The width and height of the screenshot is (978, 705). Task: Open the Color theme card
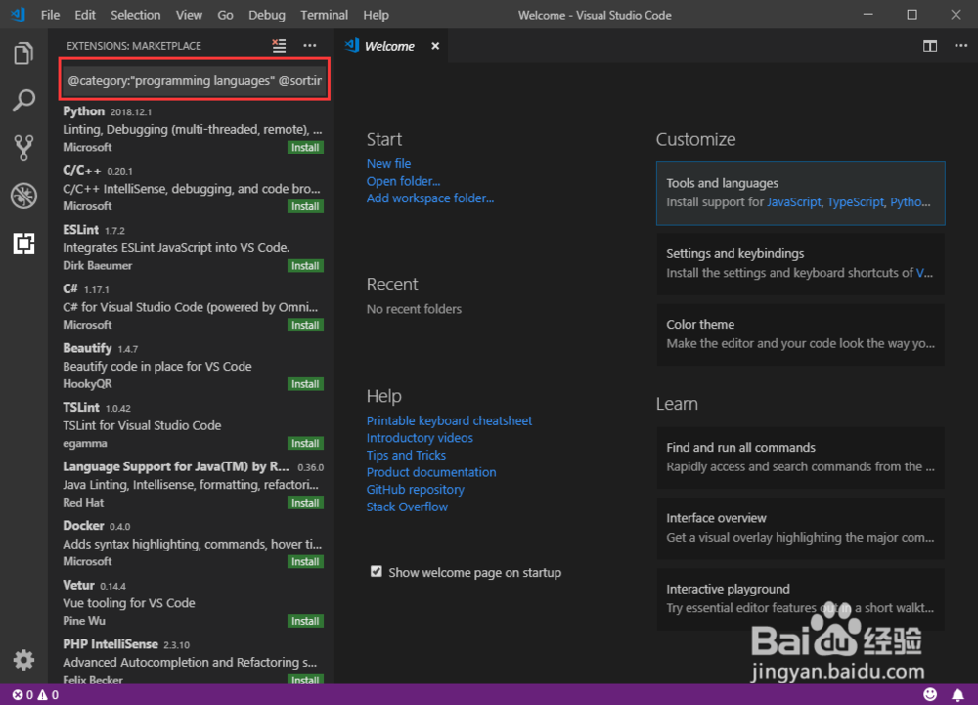[x=800, y=334]
